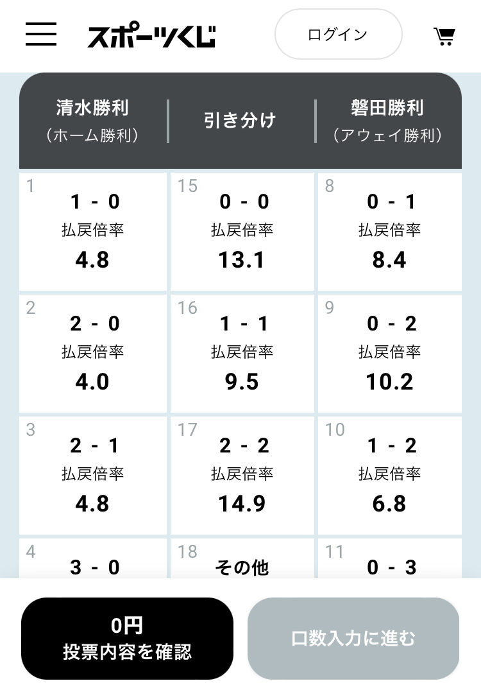Open the hamburger menu
The height and width of the screenshot is (697, 481).
click(41, 34)
